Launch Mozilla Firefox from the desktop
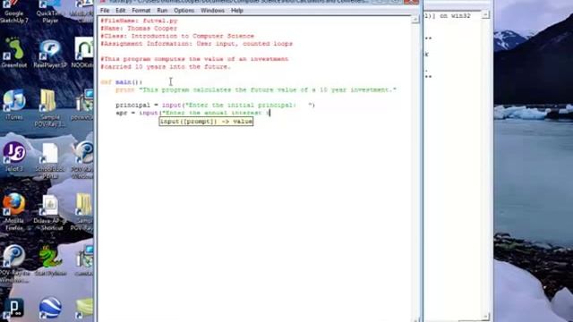 (14, 212)
